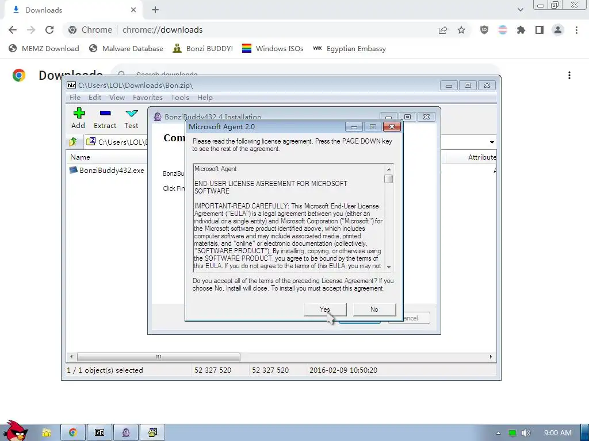The image size is (589, 441).
Task: Open the uBlock Origin extension icon
Action: pyautogui.click(x=484, y=30)
